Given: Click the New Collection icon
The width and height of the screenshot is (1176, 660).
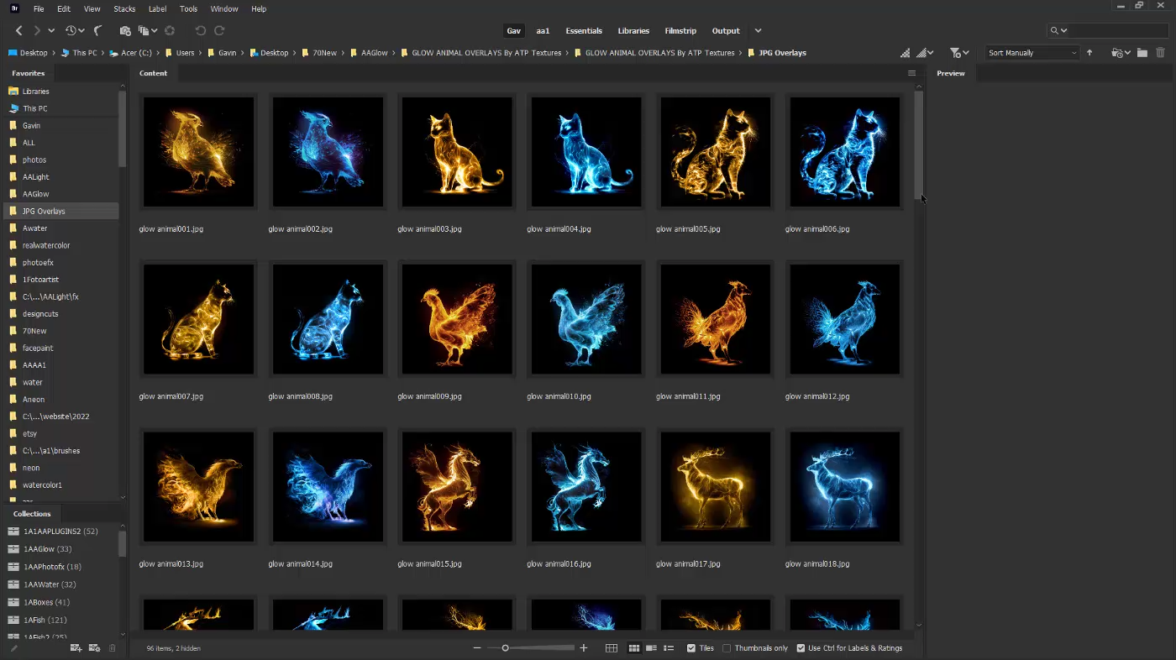Looking at the screenshot, I should pyautogui.click(x=76, y=648).
